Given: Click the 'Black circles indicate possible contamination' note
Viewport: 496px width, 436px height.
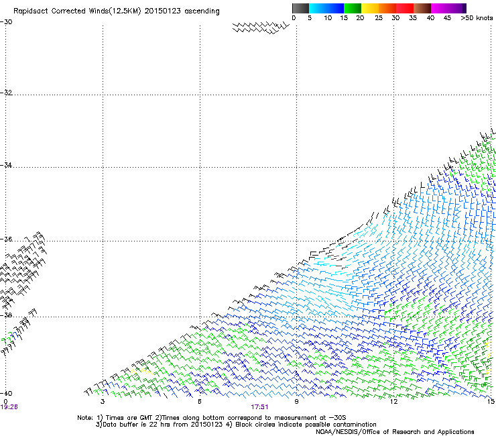Looking at the screenshot, I should coord(301,425).
